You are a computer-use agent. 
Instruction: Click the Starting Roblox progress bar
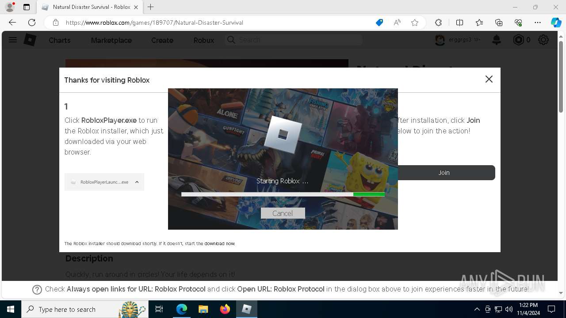pos(283,194)
